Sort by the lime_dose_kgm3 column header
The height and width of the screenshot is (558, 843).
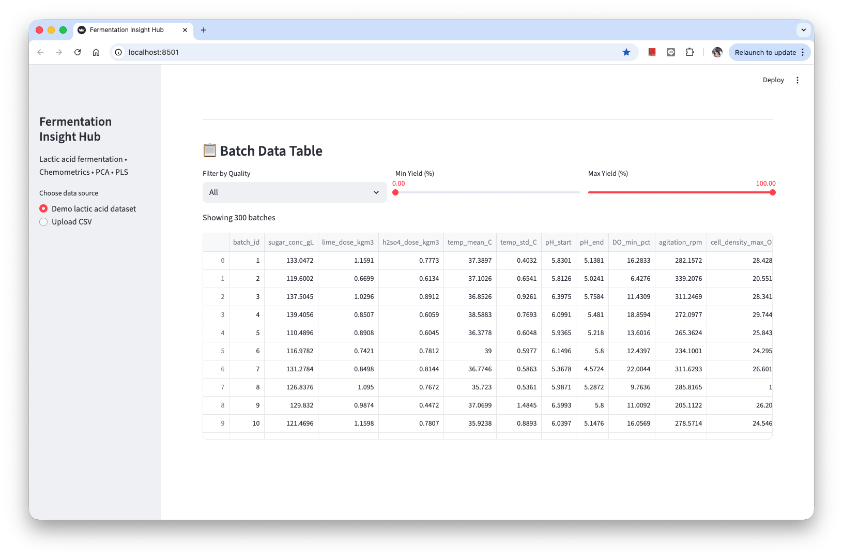pos(348,242)
